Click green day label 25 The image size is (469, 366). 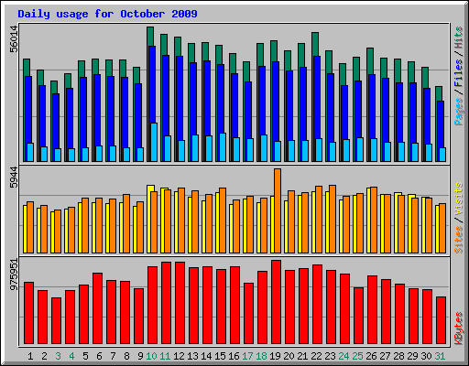(357, 356)
